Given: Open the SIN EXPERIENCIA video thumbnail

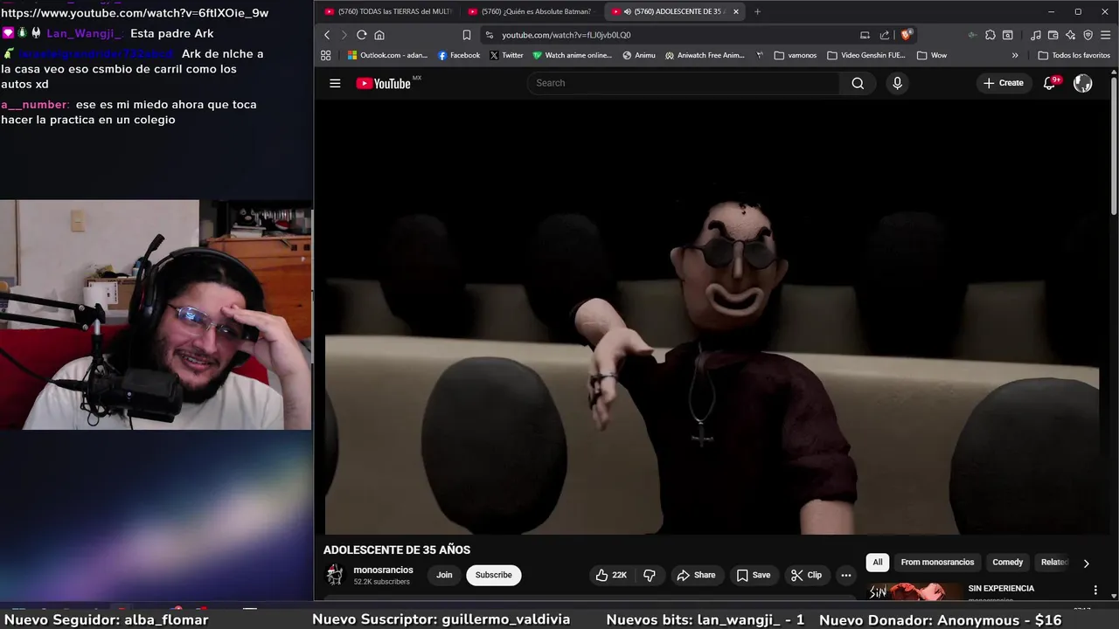Looking at the screenshot, I should 914,592.
